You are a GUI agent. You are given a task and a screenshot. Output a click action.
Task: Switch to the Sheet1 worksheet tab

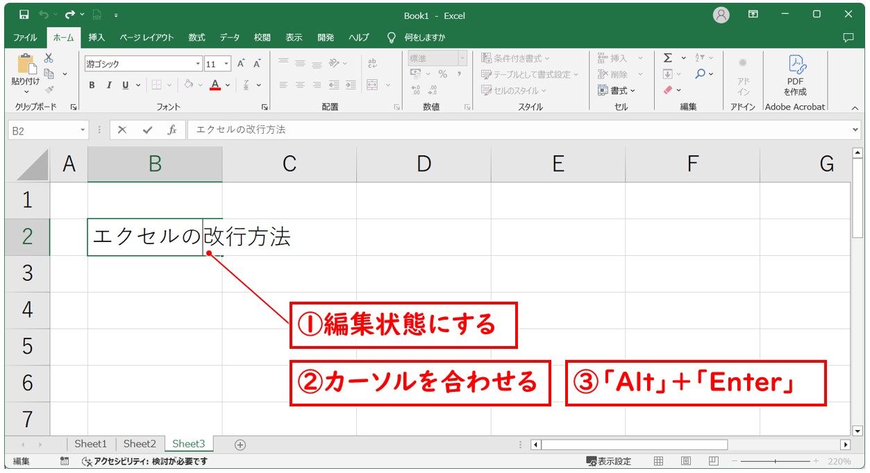pos(91,444)
